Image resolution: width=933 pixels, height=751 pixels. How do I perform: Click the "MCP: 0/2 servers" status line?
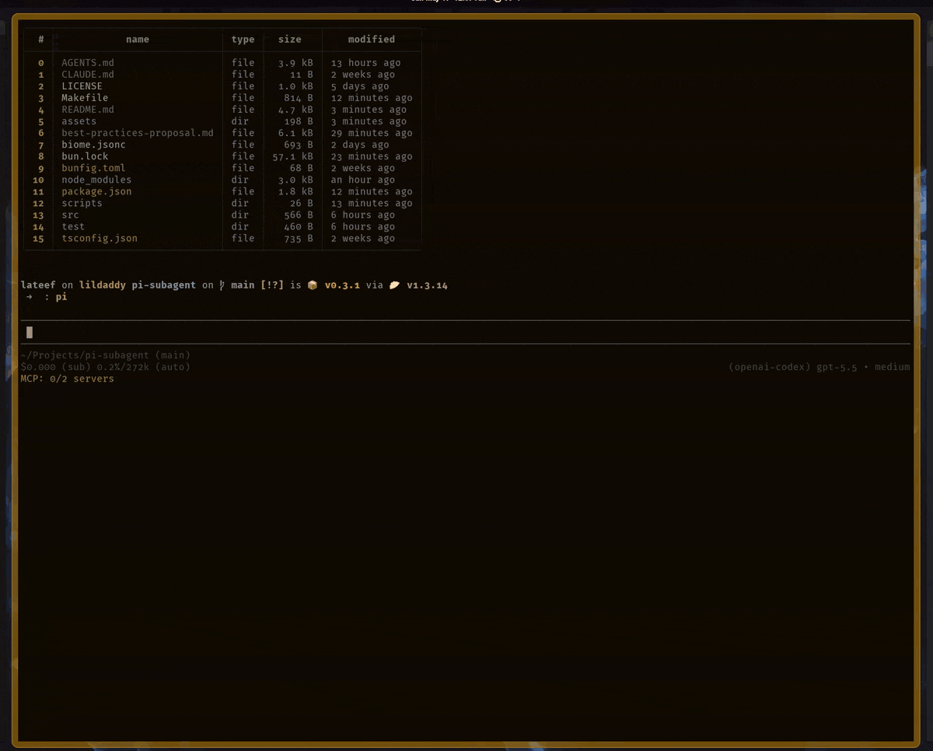click(x=68, y=379)
